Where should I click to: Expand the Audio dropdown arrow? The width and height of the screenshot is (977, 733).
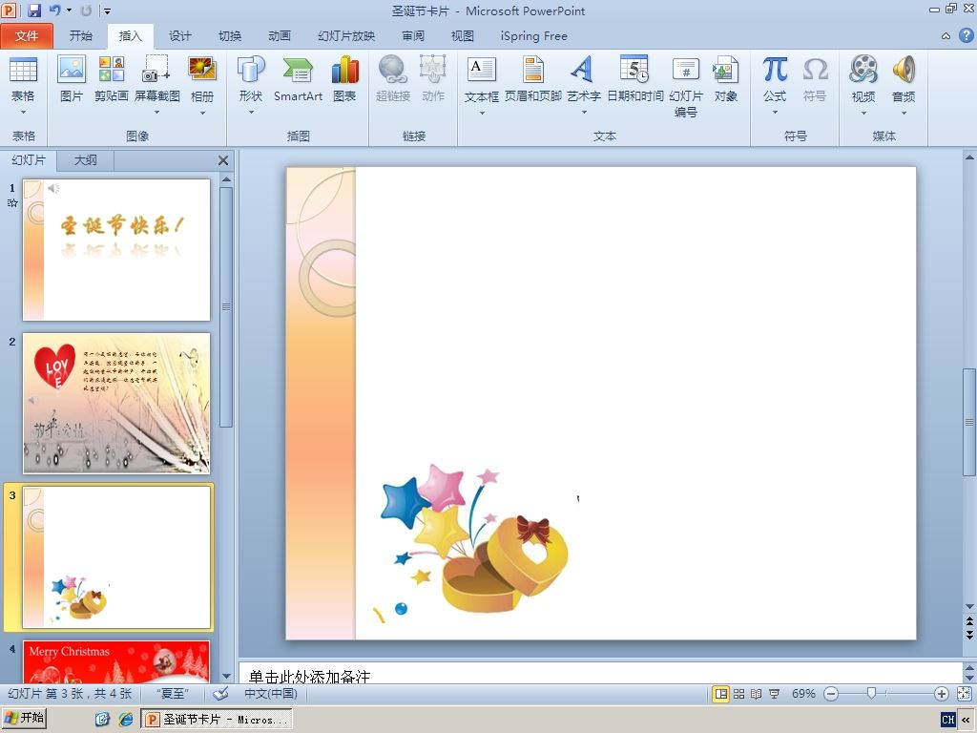pos(904,113)
